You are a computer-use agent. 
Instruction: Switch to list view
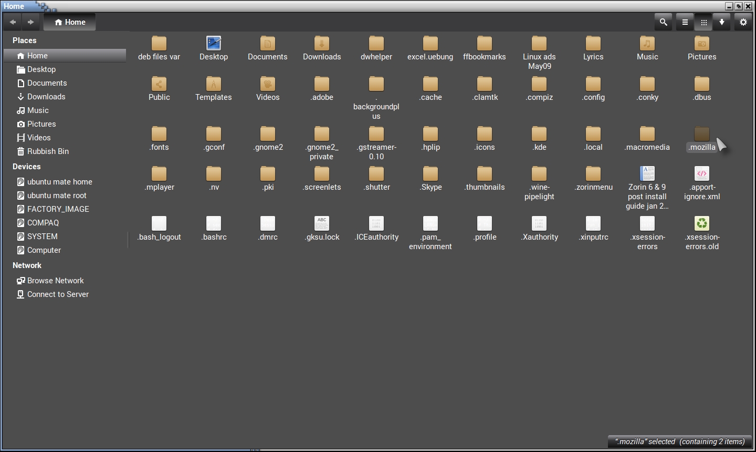click(x=685, y=22)
